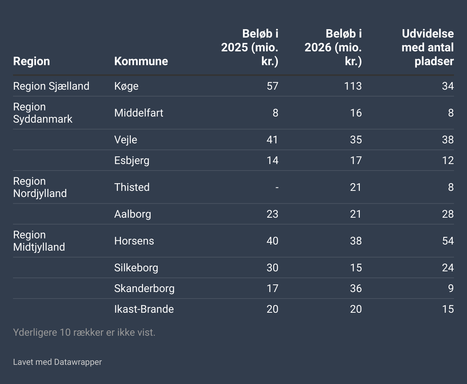Click the Ikast-Brande municipality cell

click(144, 309)
